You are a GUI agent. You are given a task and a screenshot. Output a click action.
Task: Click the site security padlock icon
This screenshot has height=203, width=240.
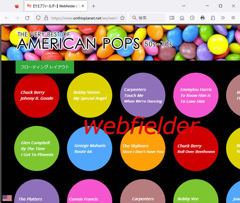pyautogui.click(x=46, y=18)
